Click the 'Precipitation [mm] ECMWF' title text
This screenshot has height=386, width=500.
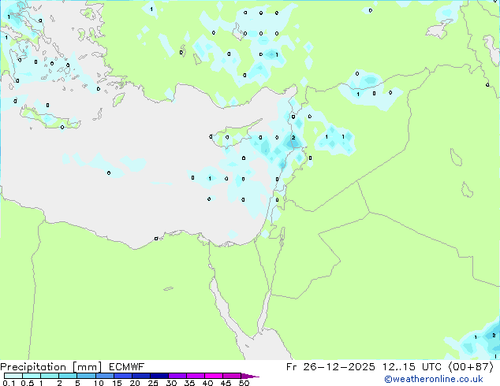pyautogui.click(x=73, y=367)
